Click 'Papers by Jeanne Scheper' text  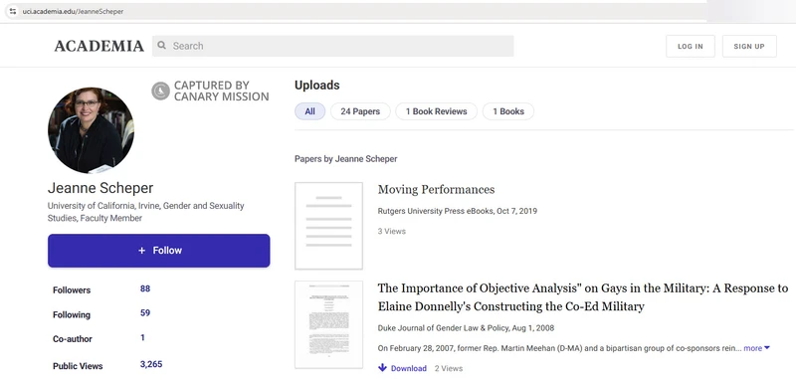pos(345,159)
